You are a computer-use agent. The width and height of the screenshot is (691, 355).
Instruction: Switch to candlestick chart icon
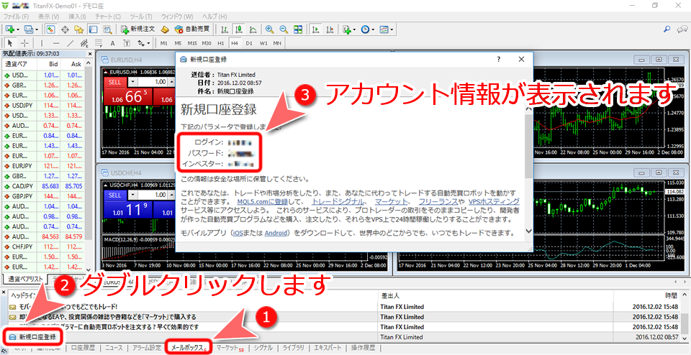pyautogui.click(x=238, y=29)
